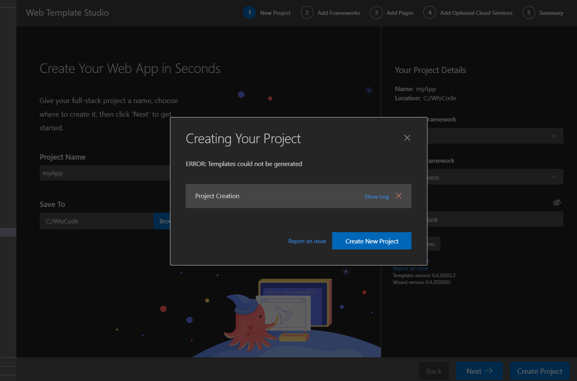Click the ERROR Templates could not be generated text
The height and width of the screenshot is (381, 577).
(244, 164)
